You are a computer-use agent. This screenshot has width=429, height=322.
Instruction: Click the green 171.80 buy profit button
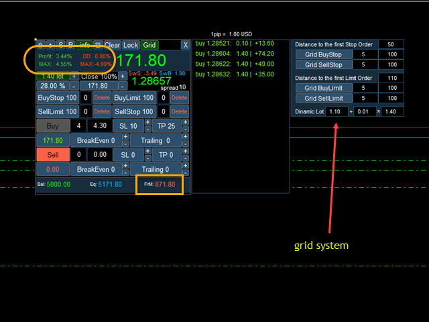point(53,140)
